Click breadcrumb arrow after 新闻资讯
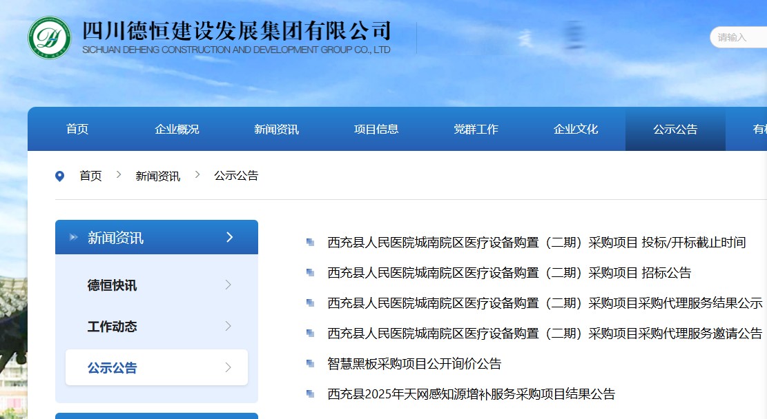Image resolution: width=767 pixels, height=419 pixels. (x=197, y=174)
